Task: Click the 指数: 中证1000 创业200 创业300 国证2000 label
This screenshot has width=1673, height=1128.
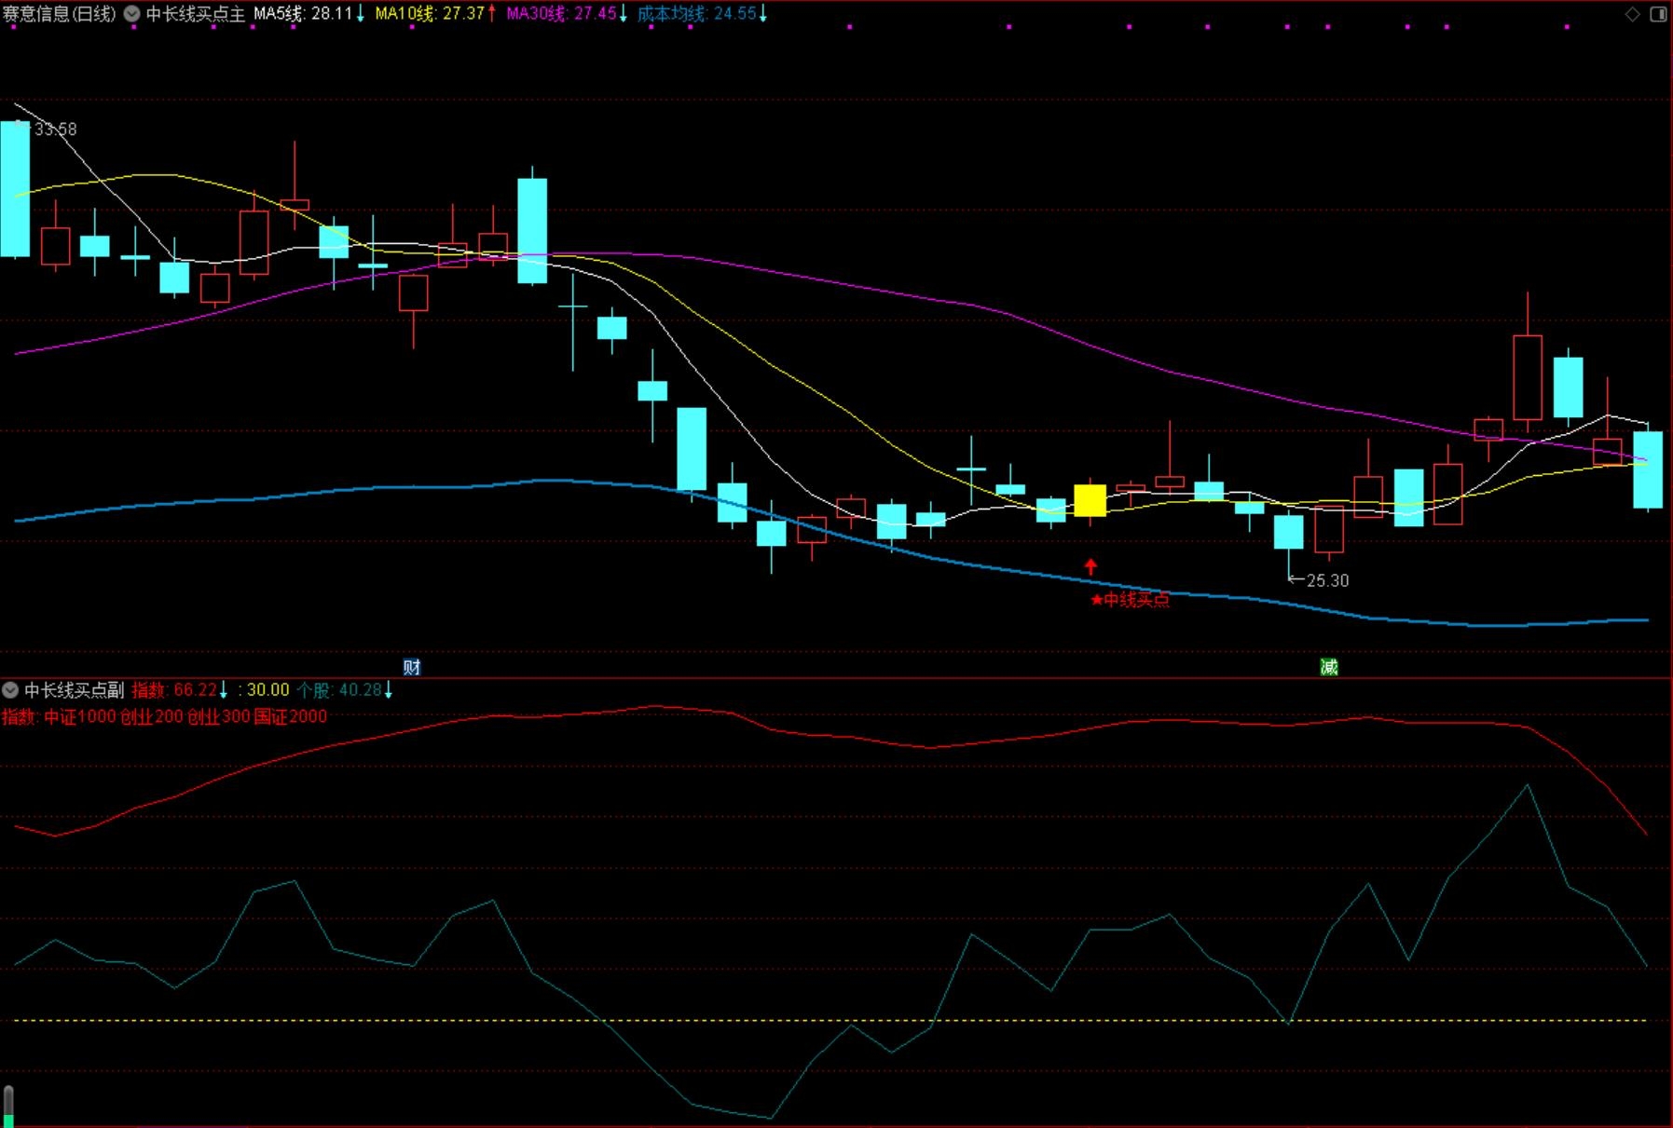Action: (x=165, y=716)
